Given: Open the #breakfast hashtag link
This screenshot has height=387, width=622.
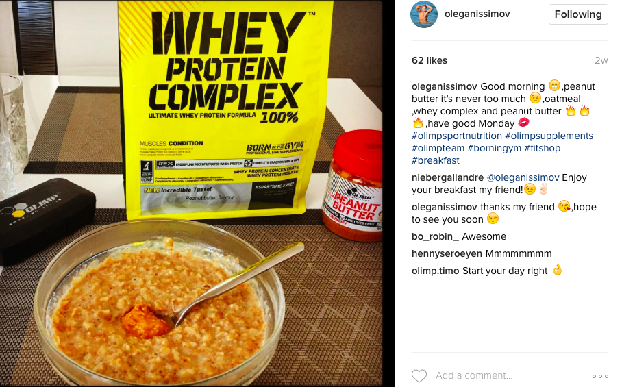Looking at the screenshot, I should coord(436,160).
